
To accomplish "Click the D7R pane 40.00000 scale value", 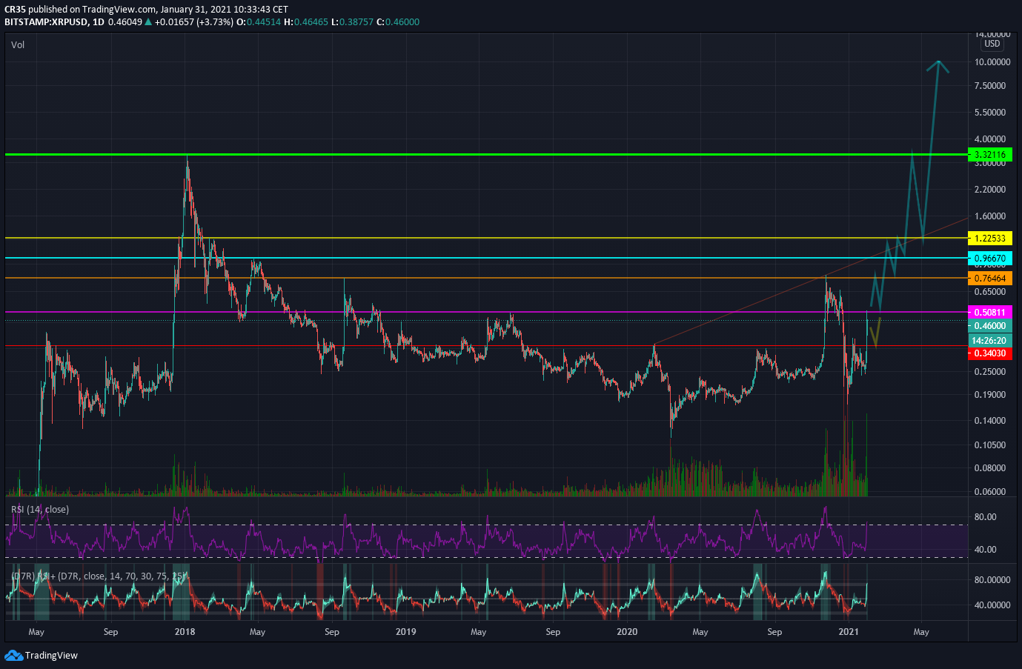I will [x=992, y=605].
